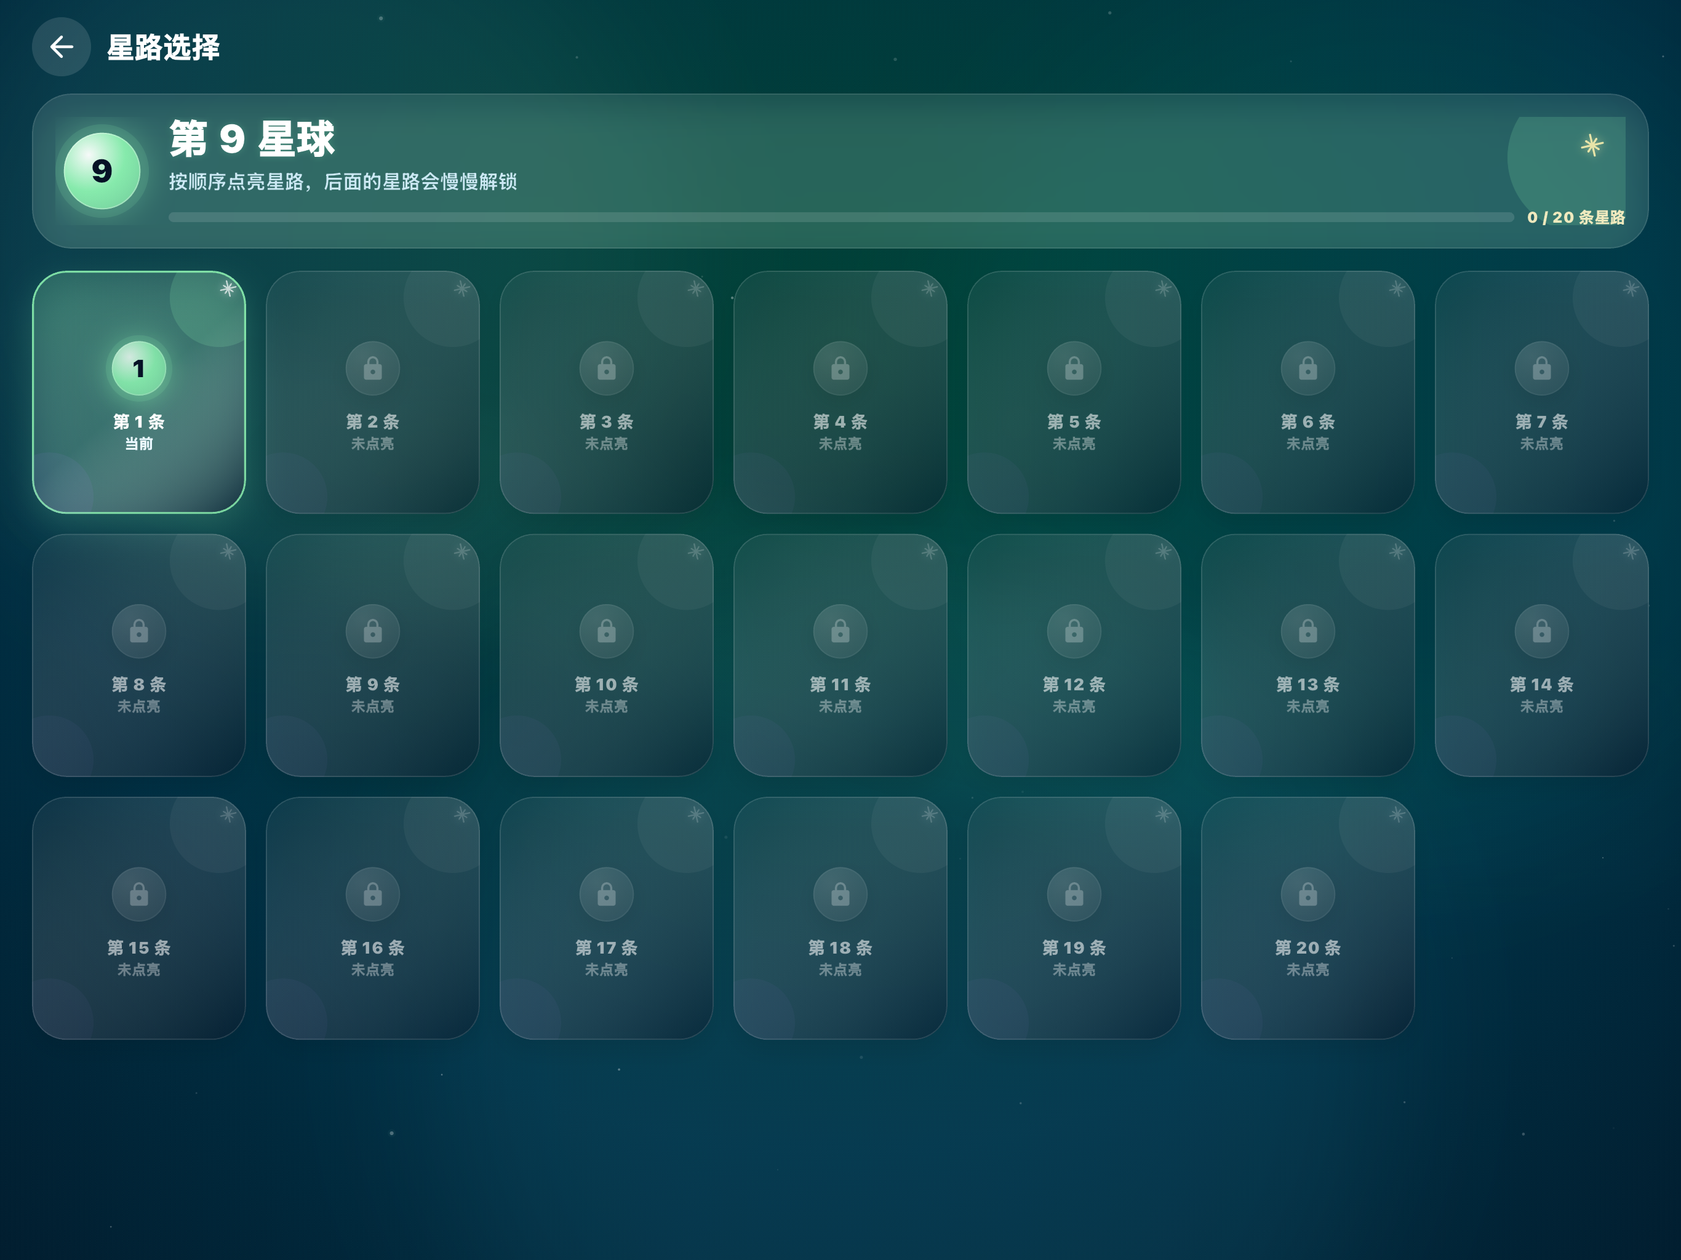Click the star path progress bar
This screenshot has width=1681, height=1260.
[x=841, y=217]
